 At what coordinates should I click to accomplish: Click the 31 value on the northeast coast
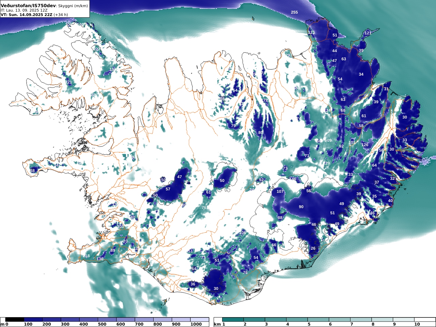386,89
